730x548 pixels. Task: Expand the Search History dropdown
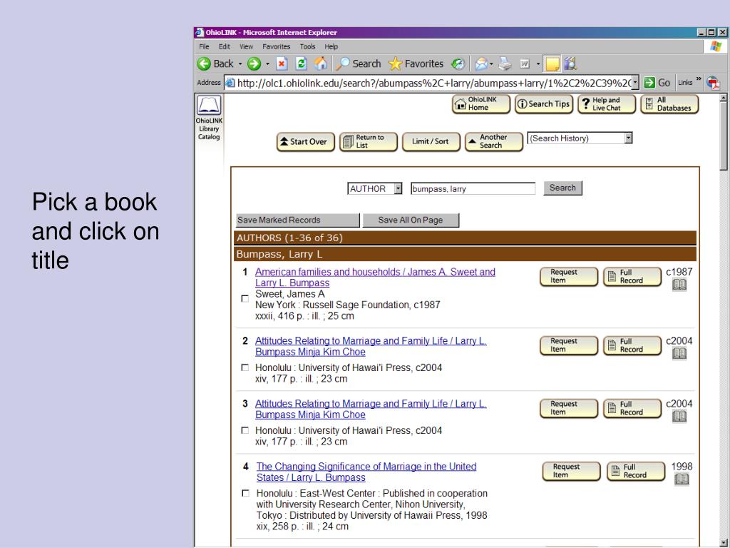coord(628,138)
